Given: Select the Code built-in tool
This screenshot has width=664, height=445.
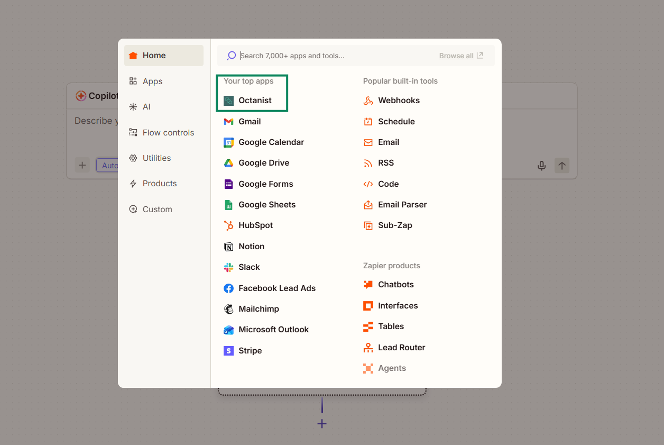Looking at the screenshot, I should [x=388, y=184].
